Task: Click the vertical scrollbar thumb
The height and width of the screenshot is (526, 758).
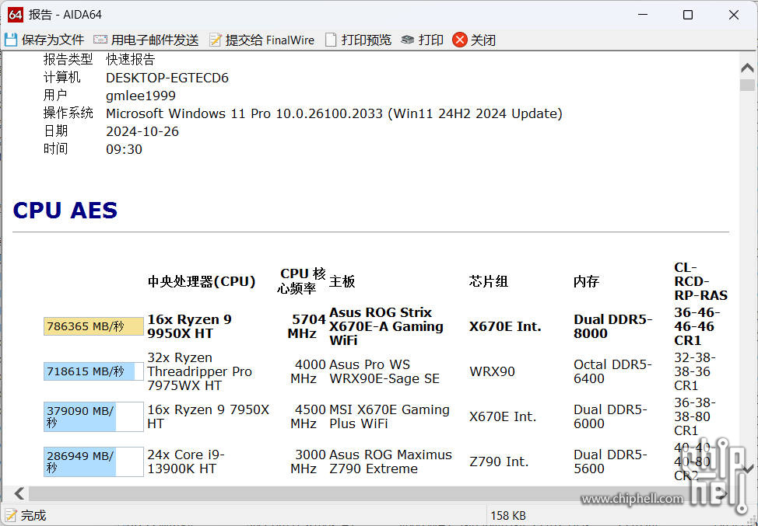Action: click(x=747, y=85)
